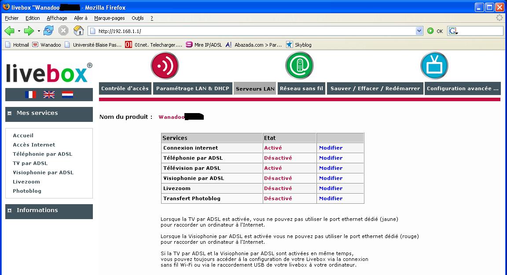
Task: Go to TV par ADSL in sidebar
Action: click(x=30, y=163)
